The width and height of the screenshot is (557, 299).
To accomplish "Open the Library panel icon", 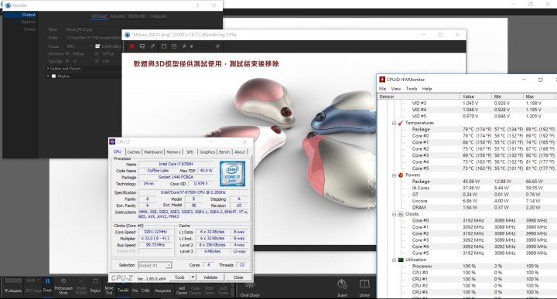I will [x=364, y=287].
